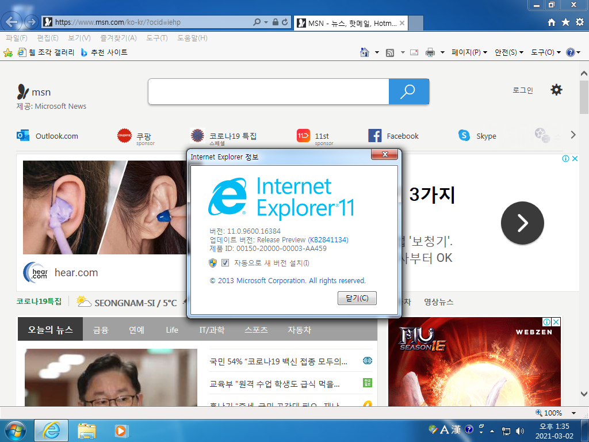This screenshot has width=589, height=442.
Task: Close the top banner ad with X
Action: coord(575,159)
